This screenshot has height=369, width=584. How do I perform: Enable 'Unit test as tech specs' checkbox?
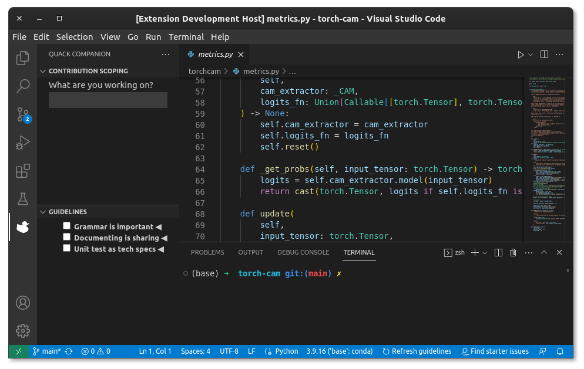pos(67,248)
